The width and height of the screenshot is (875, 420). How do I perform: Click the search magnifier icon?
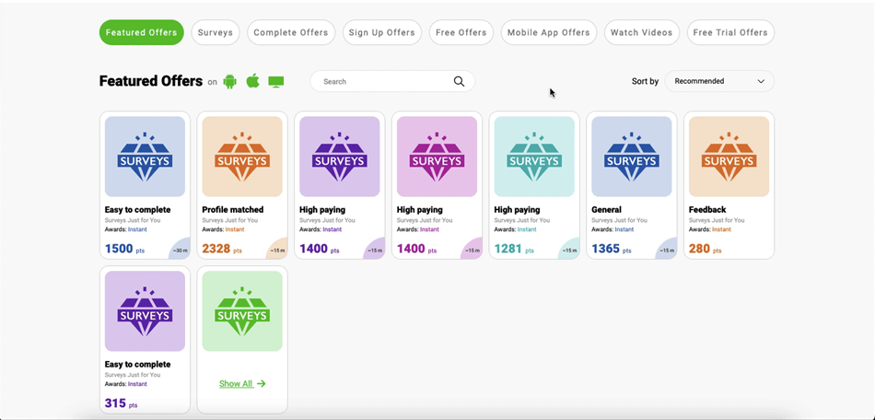pos(459,81)
